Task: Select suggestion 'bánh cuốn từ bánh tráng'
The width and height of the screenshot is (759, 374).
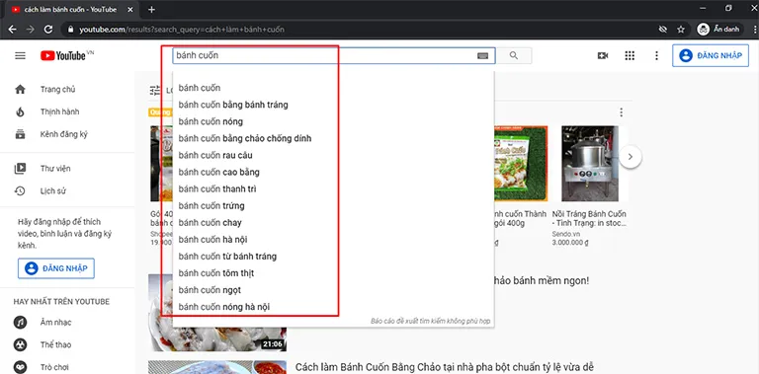Action: pyautogui.click(x=333, y=257)
